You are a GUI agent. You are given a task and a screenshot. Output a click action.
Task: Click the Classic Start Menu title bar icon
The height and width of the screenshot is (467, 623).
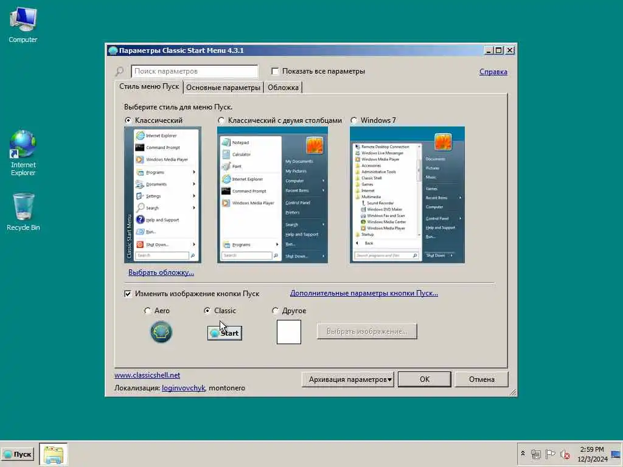coord(113,50)
